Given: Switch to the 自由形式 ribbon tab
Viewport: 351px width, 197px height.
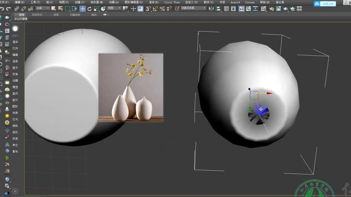Looking at the screenshot, I should (x=37, y=15).
